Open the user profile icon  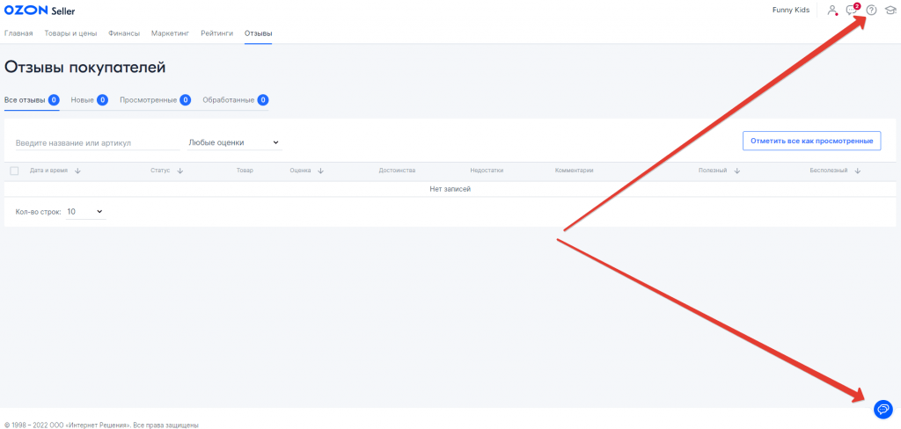pos(832,10)
